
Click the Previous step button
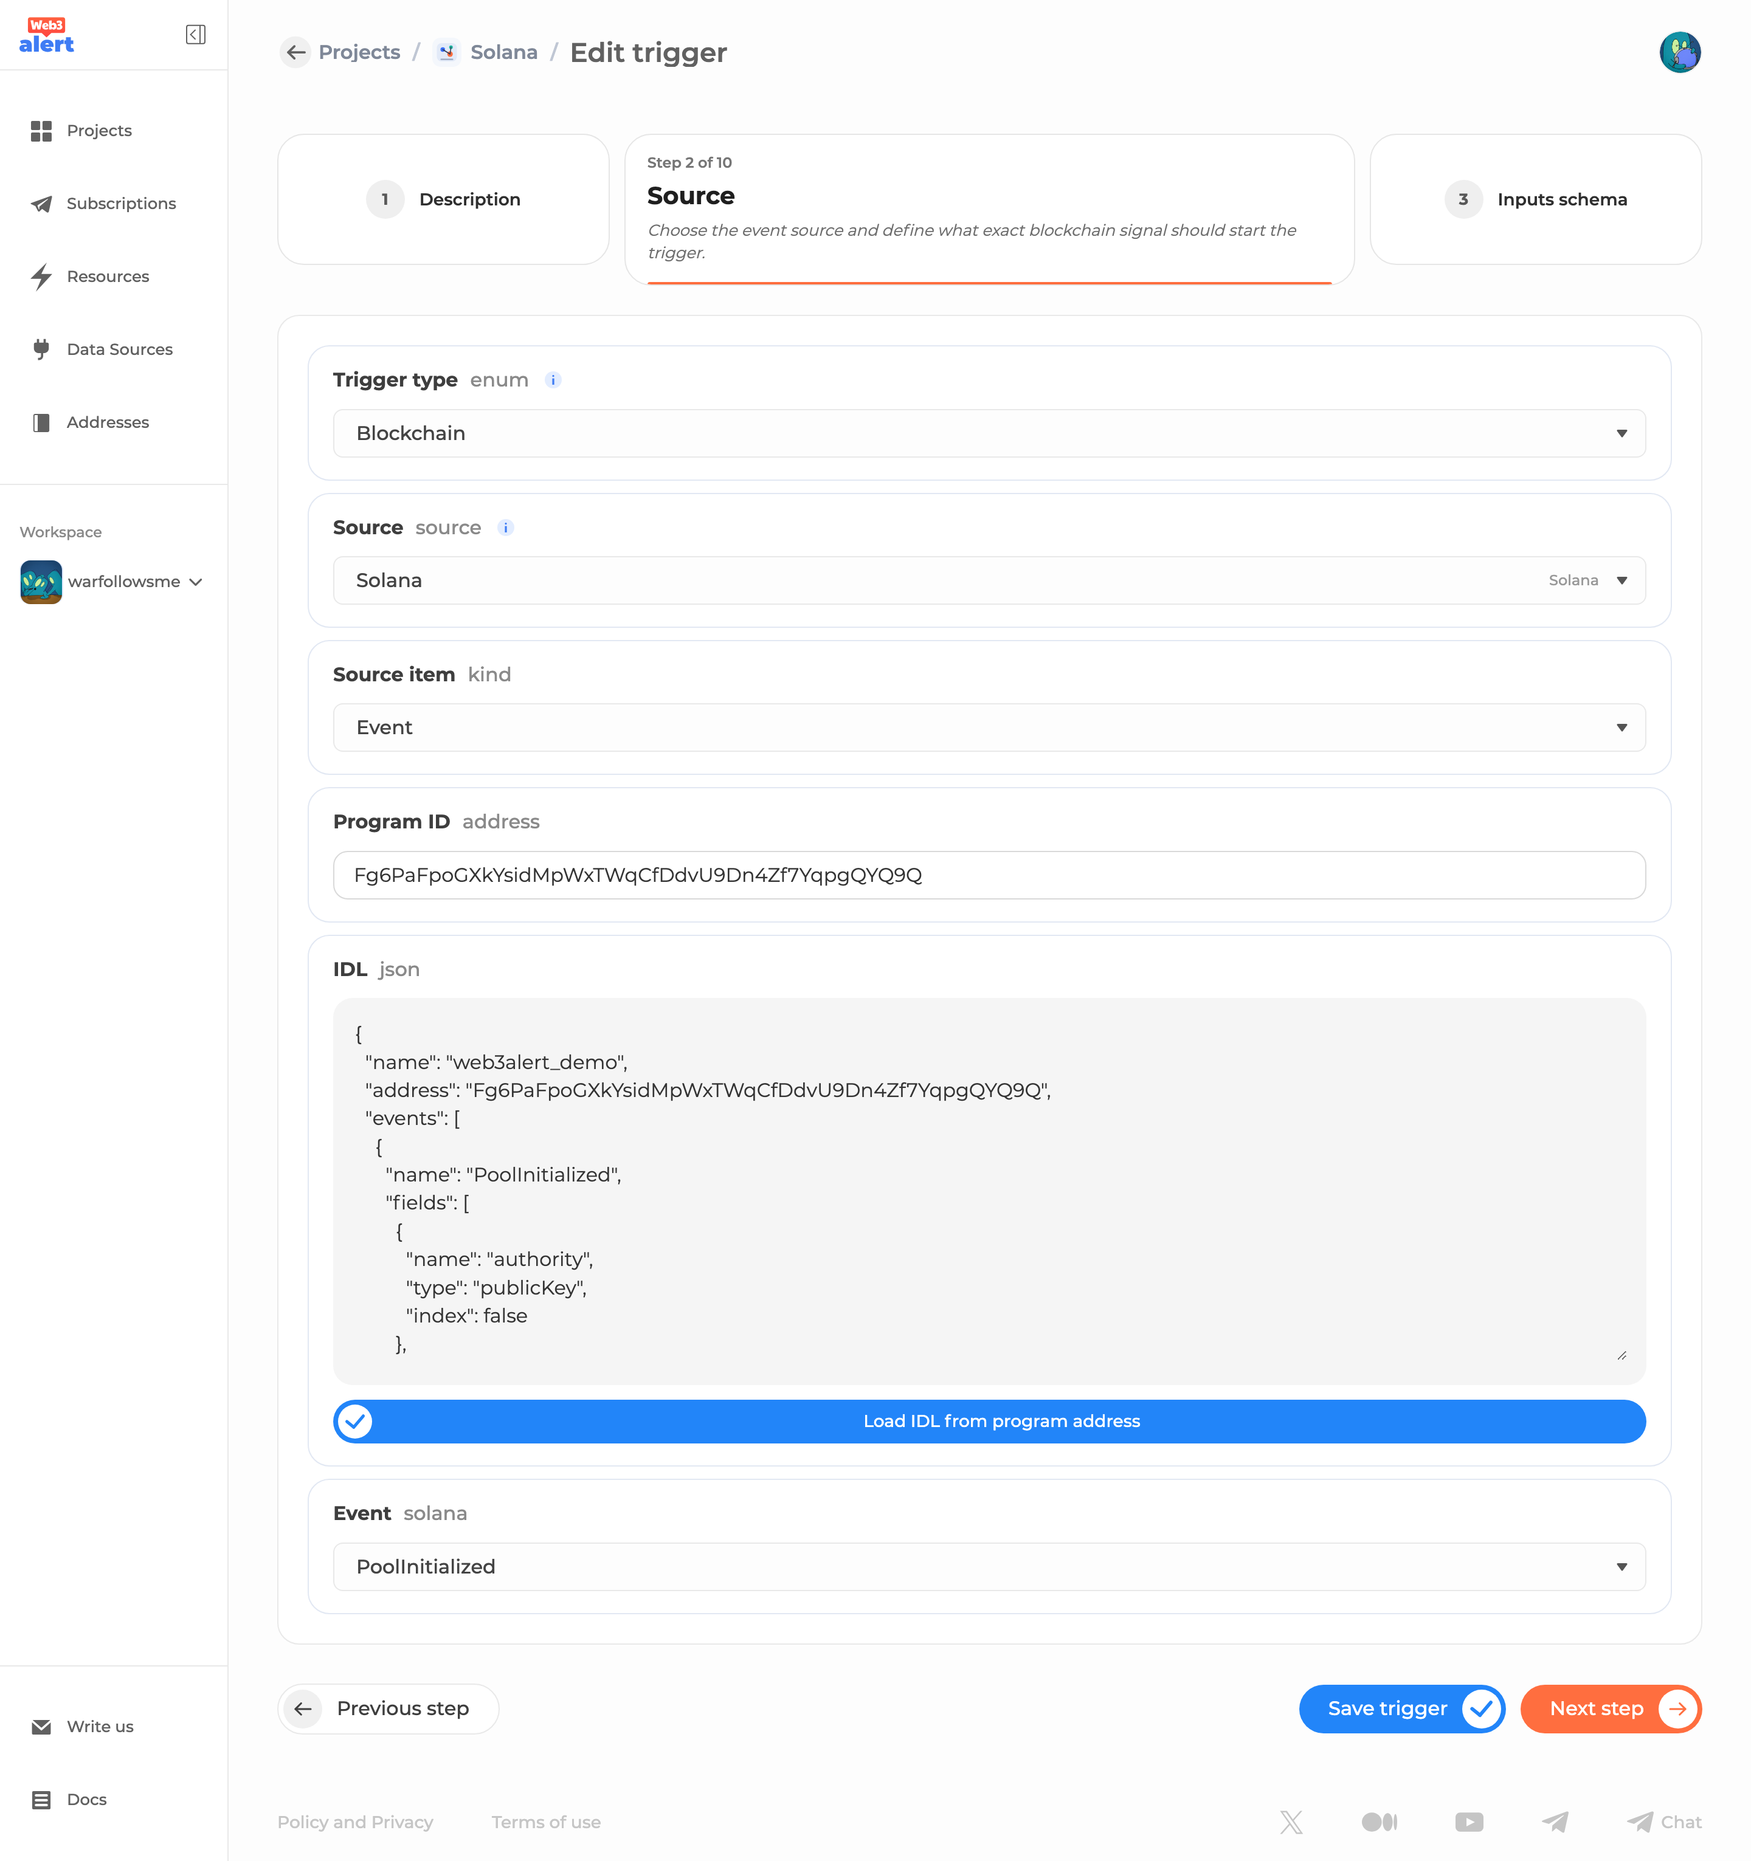(389, 1709)
